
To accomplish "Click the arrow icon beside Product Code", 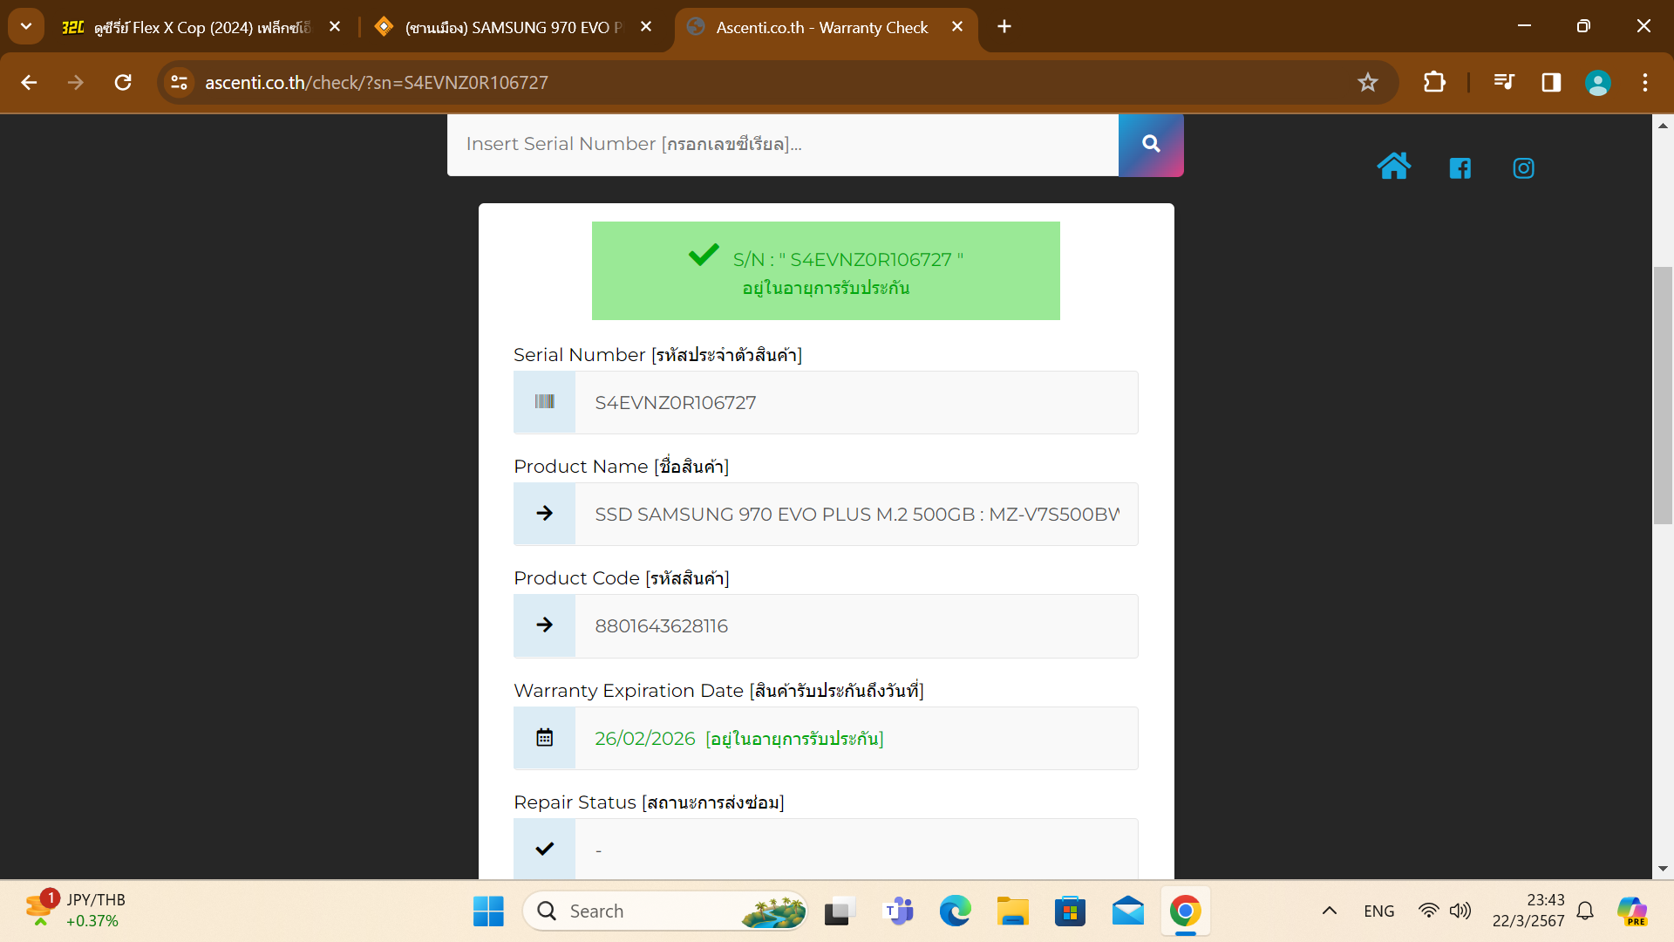I will coord(544,625).
